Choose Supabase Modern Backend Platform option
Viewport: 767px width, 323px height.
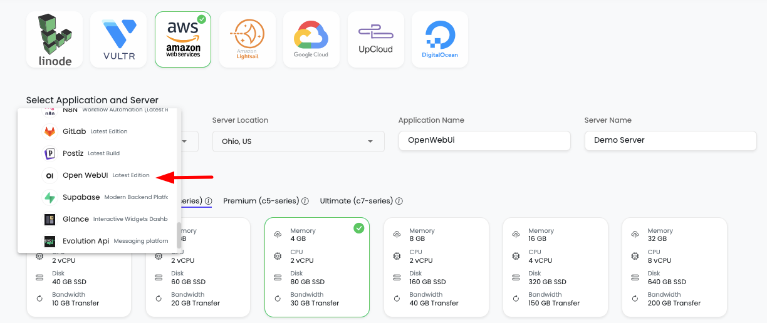[x=97, y=197]
